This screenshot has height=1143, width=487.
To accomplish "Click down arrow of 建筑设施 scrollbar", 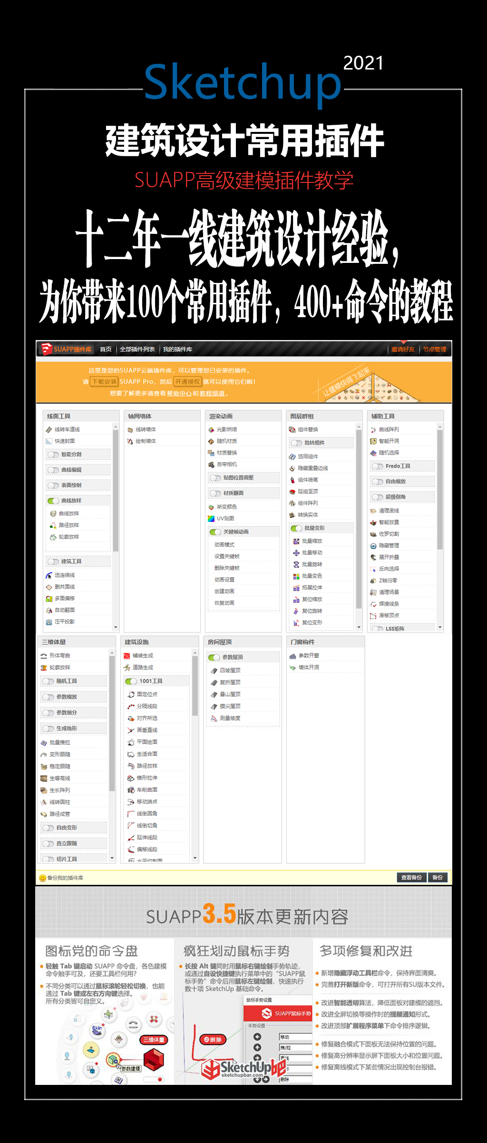I will [x=195, y=858].
